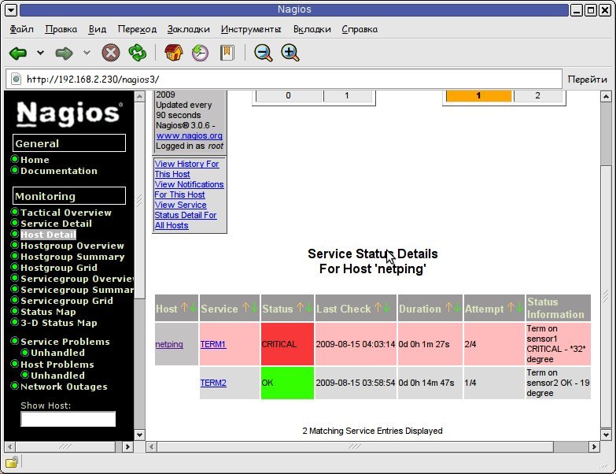Click the sidebar horizontal scrollbar right arrow

[x=127, y=447]
